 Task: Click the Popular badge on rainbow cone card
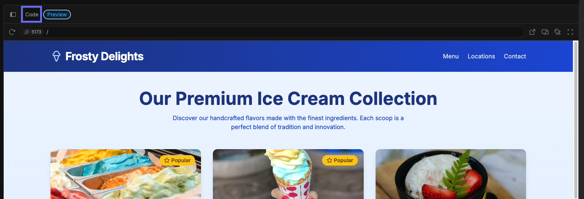pyautogui.click(x=340, y=160)
